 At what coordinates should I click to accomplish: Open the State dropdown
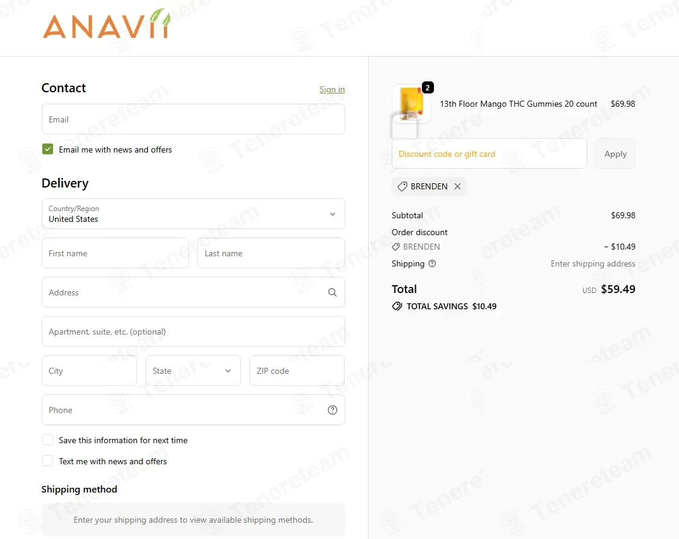coord(193,371)
